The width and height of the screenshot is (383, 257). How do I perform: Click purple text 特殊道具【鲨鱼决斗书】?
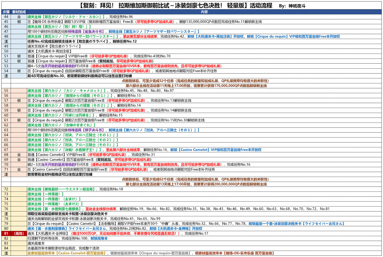86,32
